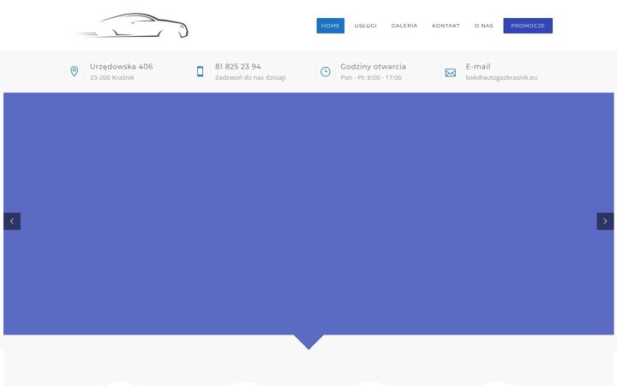Open the bok@autogazkrasnik.eu email link
The image size is (617, 386).
coord(501,77)
